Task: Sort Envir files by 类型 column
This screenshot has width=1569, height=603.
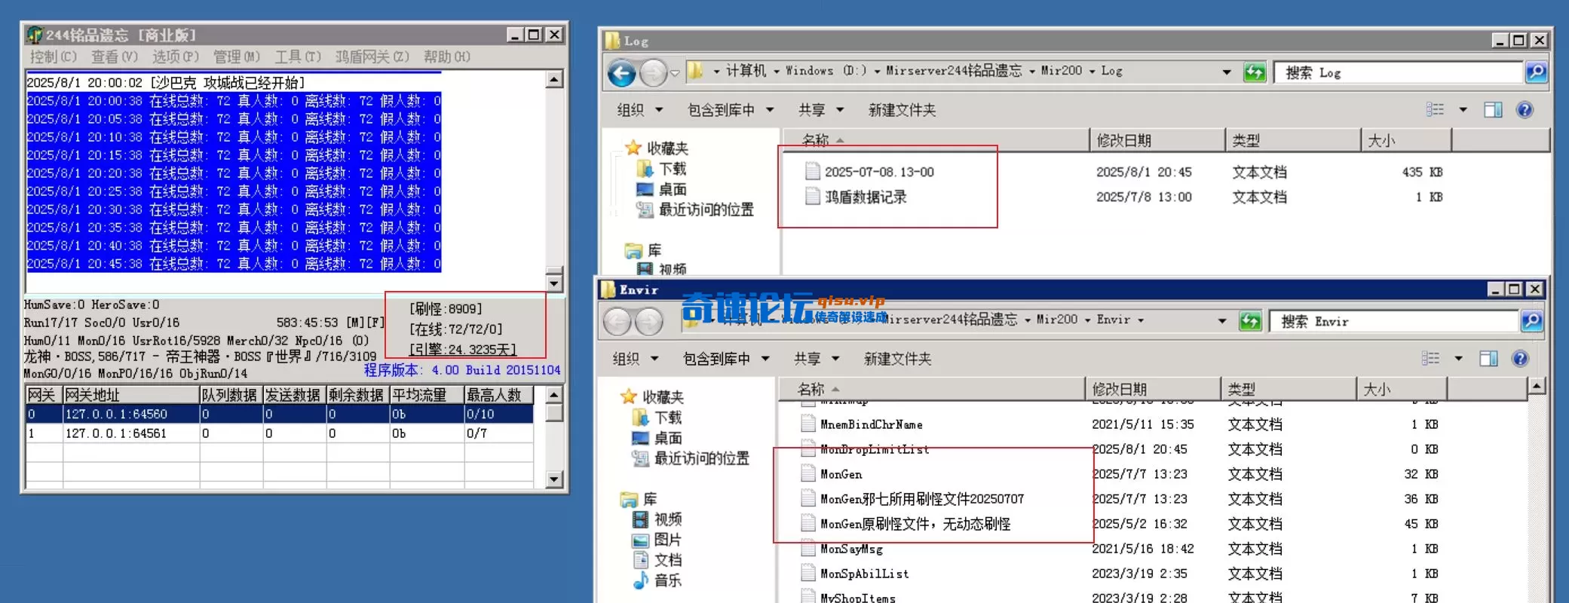Action: (x=1288, y=389)
